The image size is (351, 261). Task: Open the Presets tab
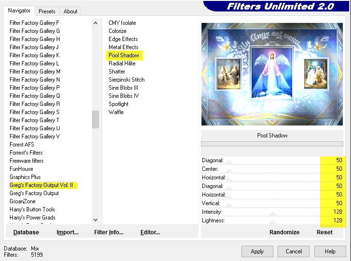pyautogui.click(x=47, y=11)
